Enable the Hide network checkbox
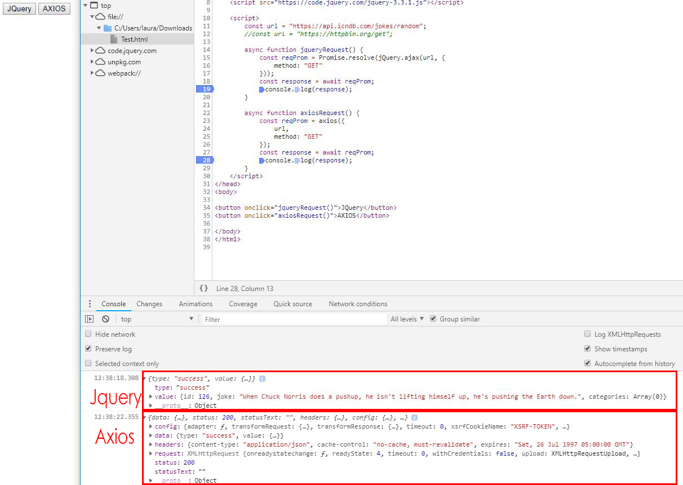 pos(88,334)
